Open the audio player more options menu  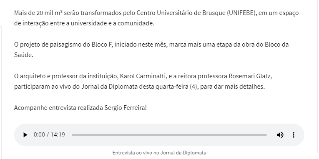tap(294, 135)
